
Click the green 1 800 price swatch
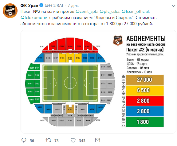(x=145, y=122)
